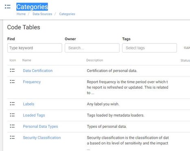Go to Home breadcrumb
190x151 pixels.
(21, 14)
